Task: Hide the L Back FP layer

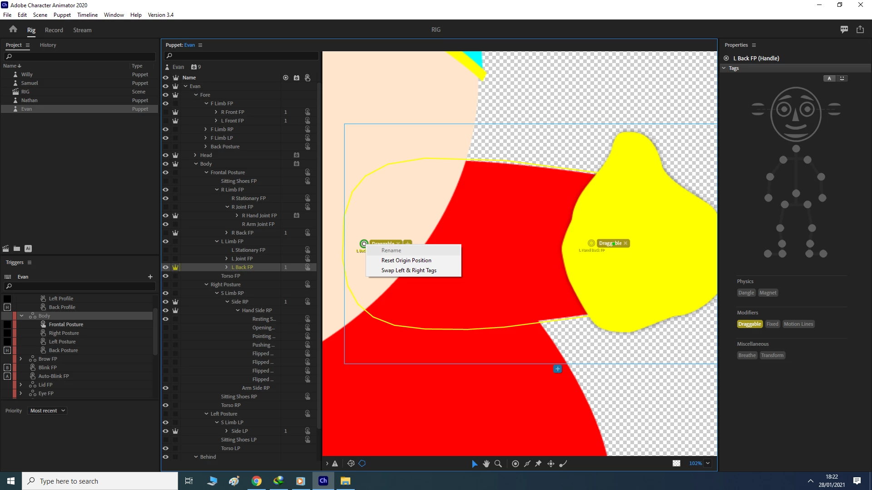Action: tap(165, 267)
